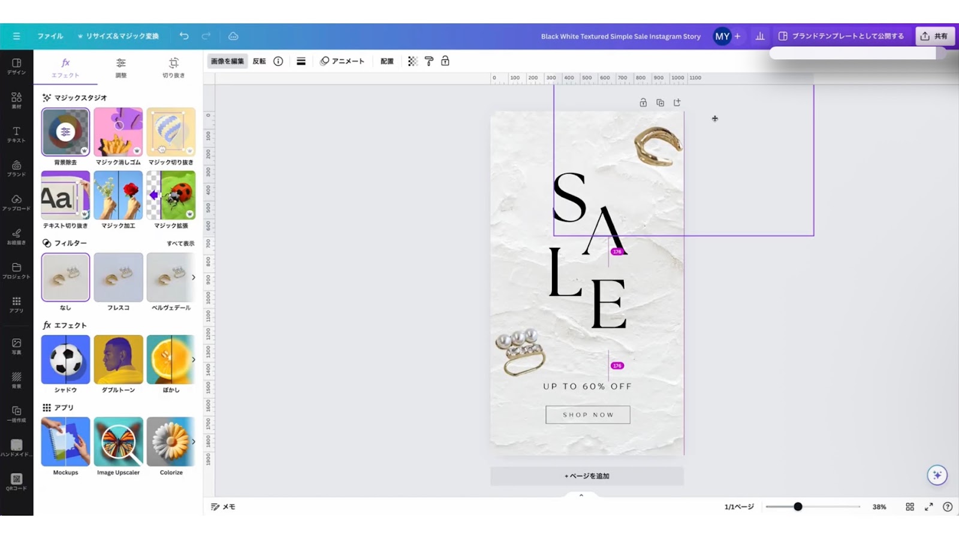The image size is (959, 539).
Task: Click ブランドテンプレートとして公開する button
Action: [x=842, y=36]
